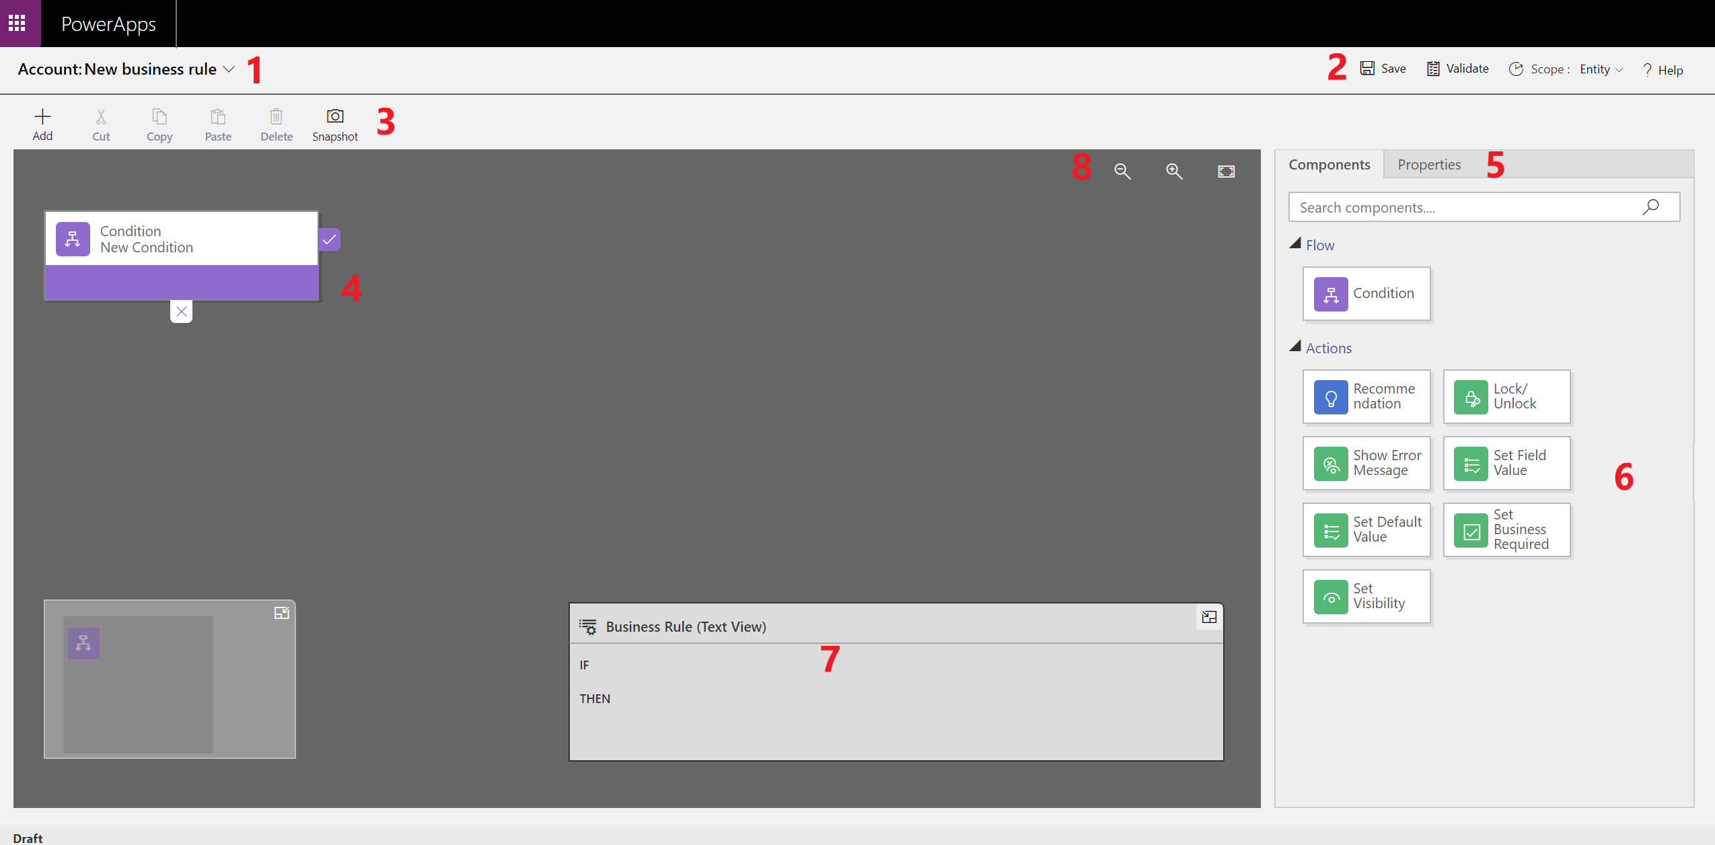
Task: Open the Scope Entity dropdown
Action: [x=1601, y=69]
